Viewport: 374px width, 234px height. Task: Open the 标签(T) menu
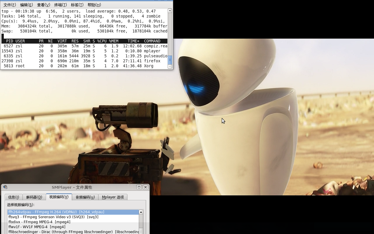click(x=77, y=5)
